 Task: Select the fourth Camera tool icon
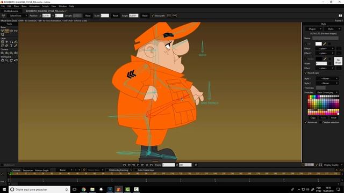(16, 53)
